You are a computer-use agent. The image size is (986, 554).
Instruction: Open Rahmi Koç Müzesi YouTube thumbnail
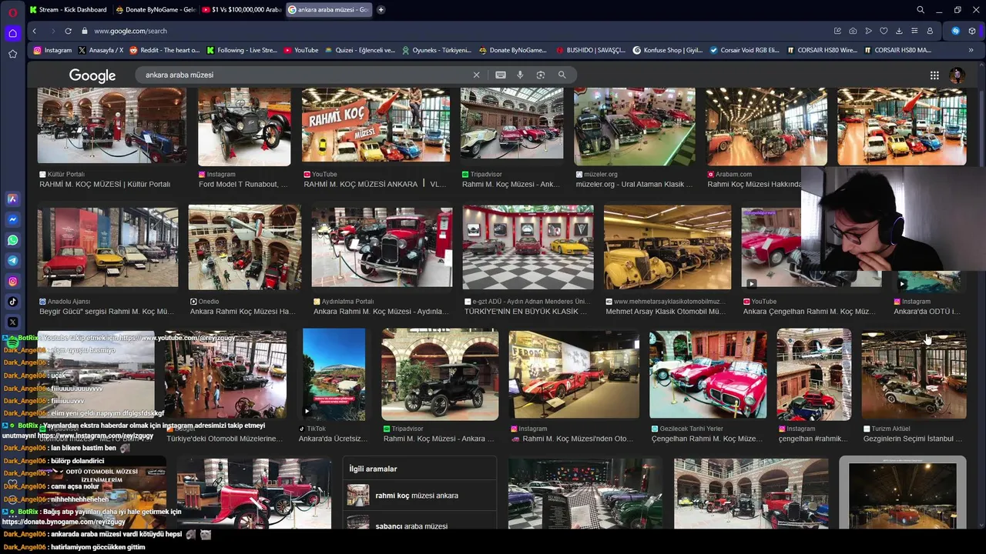pos(376,125)
